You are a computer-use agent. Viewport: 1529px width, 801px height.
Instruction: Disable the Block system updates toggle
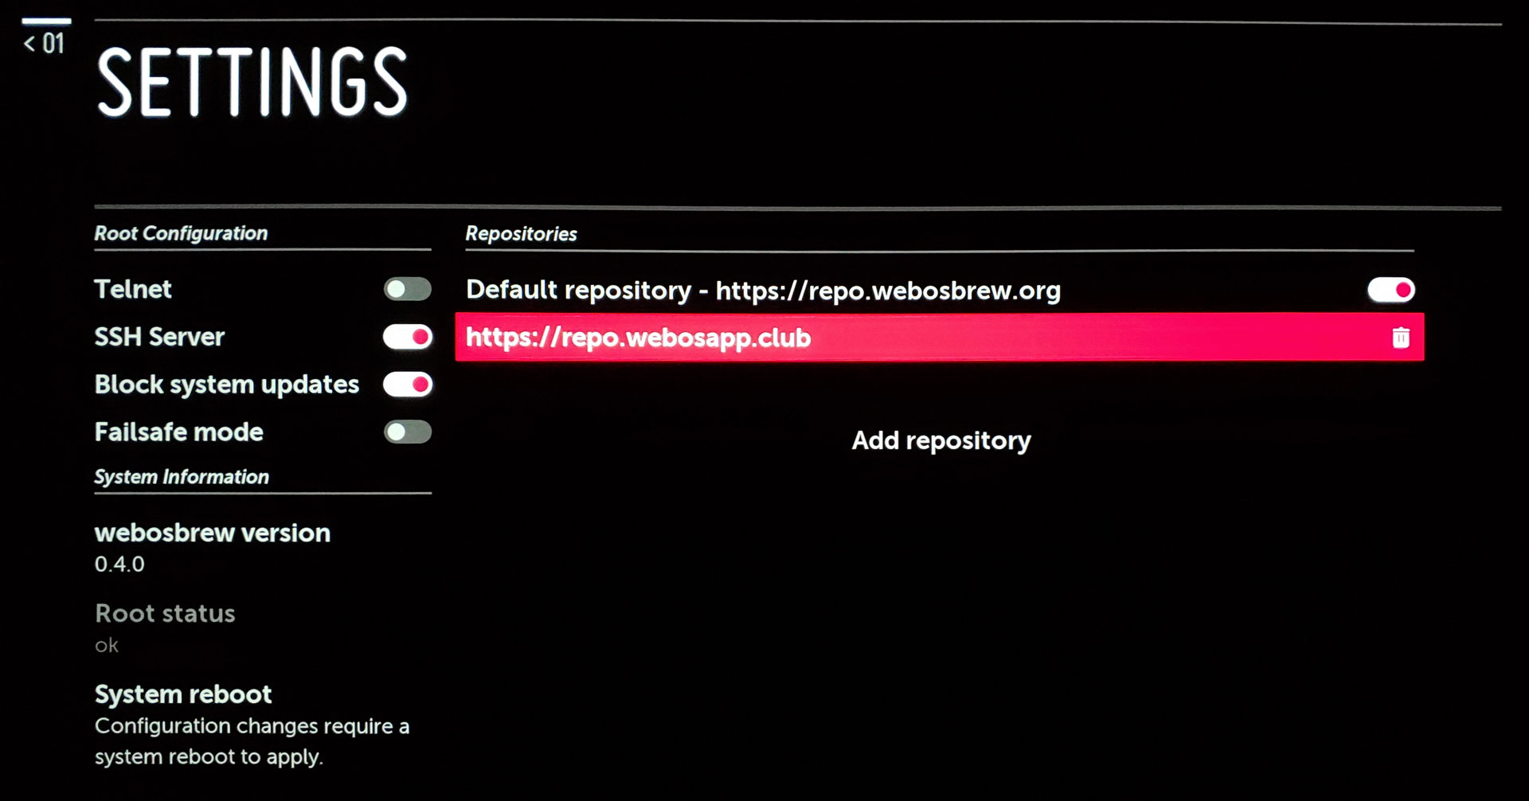[x=407, y=385]
